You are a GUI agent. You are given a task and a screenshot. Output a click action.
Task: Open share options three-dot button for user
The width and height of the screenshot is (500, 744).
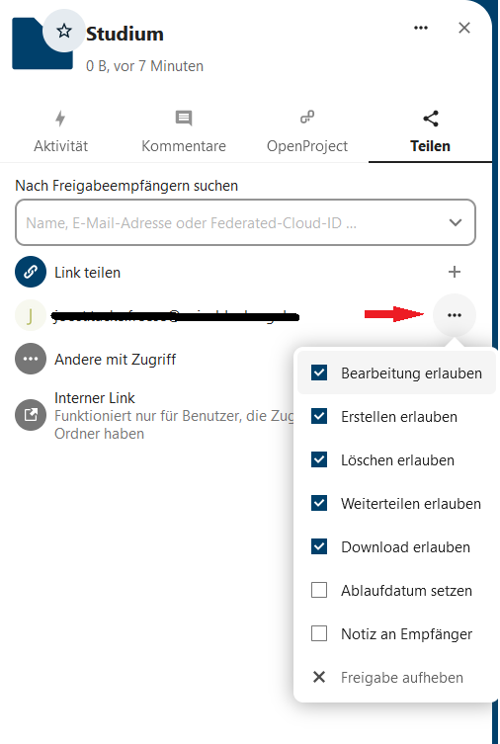[x=455, y=315]
